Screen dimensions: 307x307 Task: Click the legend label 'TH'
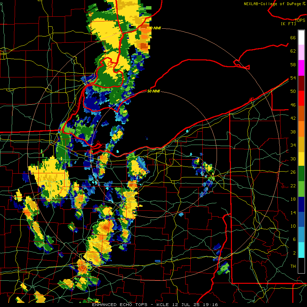pyautogui.click(x=293, y=266)
